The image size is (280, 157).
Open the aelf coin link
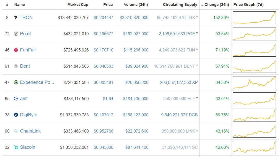coord(24,98)
